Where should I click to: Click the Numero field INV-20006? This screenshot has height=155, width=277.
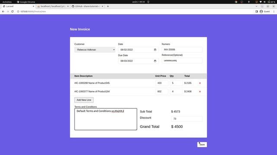(x=182, y=50)
